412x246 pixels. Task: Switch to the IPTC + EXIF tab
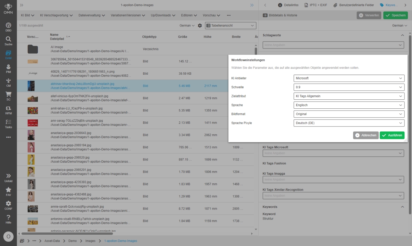coord(316,5)
